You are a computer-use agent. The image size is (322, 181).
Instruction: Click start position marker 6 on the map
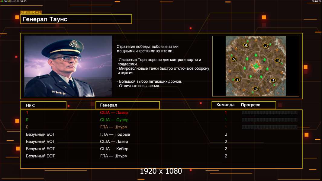[x=246, y=45]
